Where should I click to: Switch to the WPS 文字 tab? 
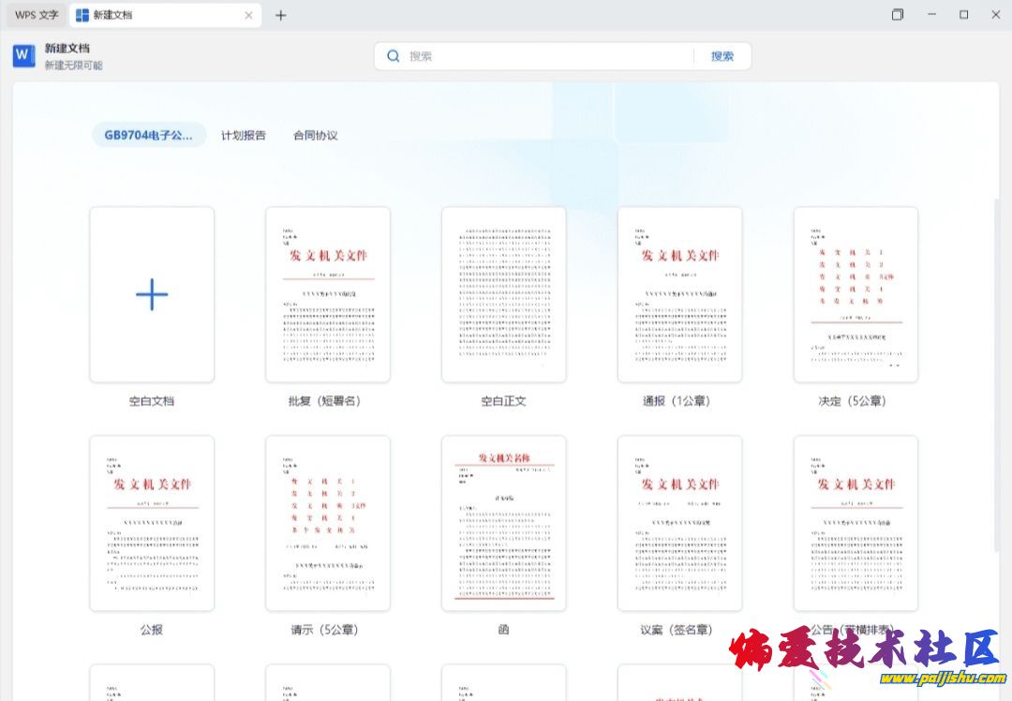pyautogui.click(x=37, y=15)
